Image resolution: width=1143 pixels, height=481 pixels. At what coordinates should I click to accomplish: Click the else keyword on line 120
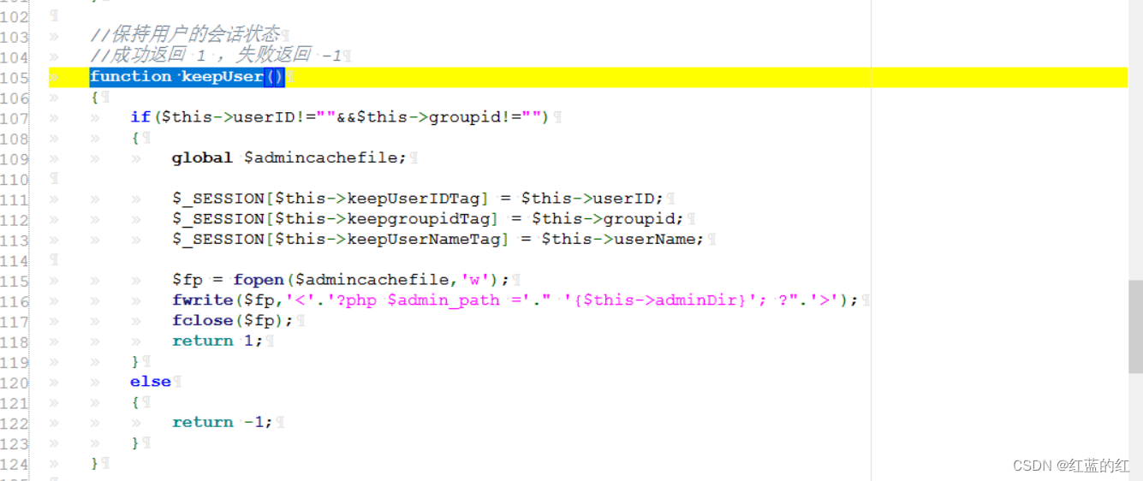point(151,382)
